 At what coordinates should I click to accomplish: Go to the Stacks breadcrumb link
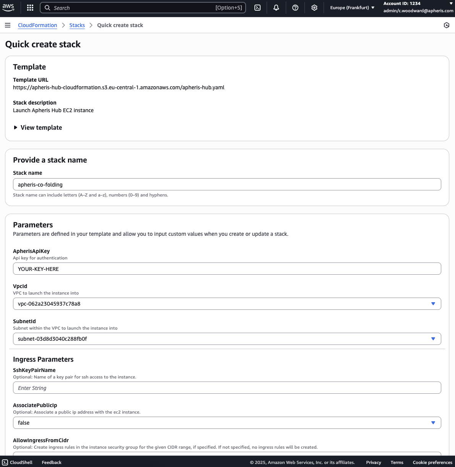(77, 25)
